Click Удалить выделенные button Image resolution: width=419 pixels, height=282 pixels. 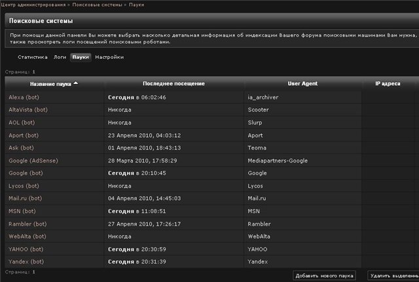[x=393, y=275]
